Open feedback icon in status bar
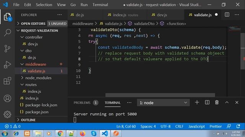The image size is (245, 137). pyautogui.click(x=229, y=126)
